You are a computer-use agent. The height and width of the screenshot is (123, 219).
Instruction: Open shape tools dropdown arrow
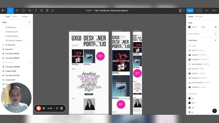coord(26,11)
